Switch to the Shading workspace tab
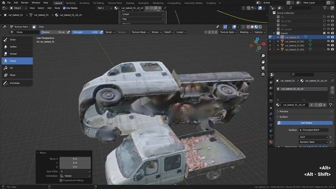The image size is (336, 189). 130,3
